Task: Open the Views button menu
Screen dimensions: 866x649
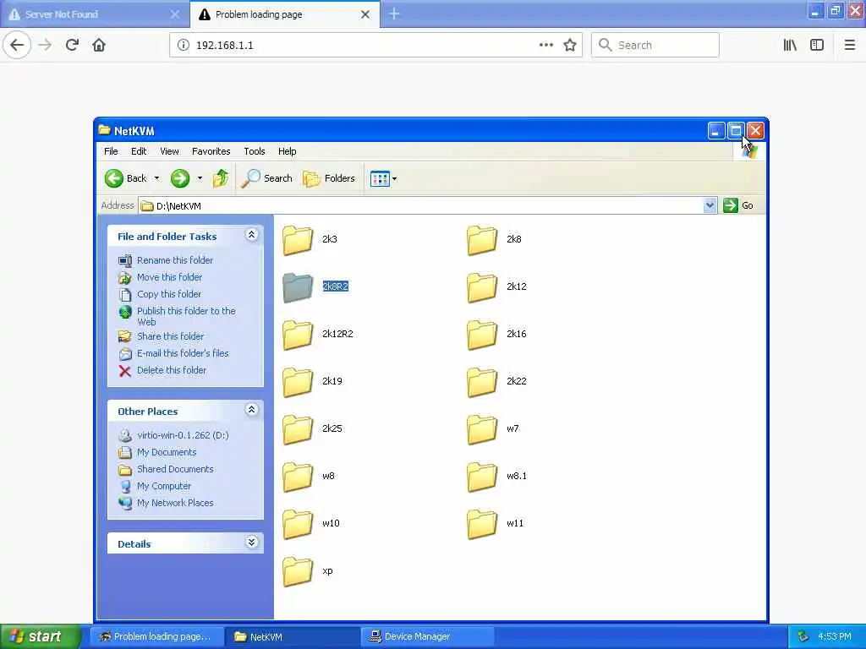Action: pos(383,179)
